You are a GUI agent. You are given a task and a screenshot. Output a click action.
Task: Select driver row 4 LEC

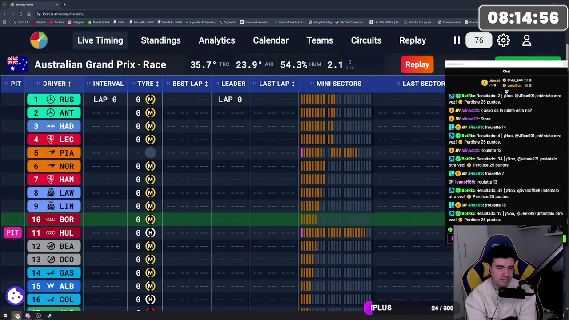[54, 140]
